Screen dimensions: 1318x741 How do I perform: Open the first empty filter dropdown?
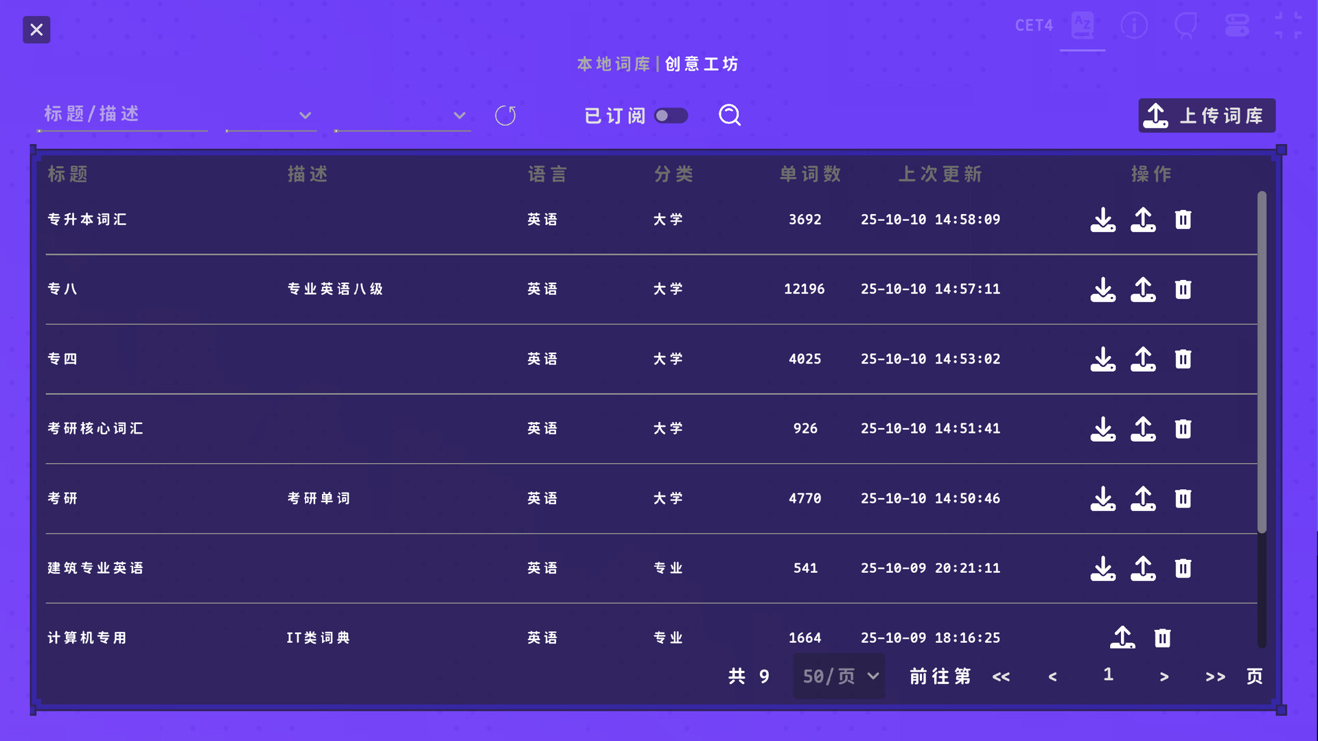tap(270, 115)
